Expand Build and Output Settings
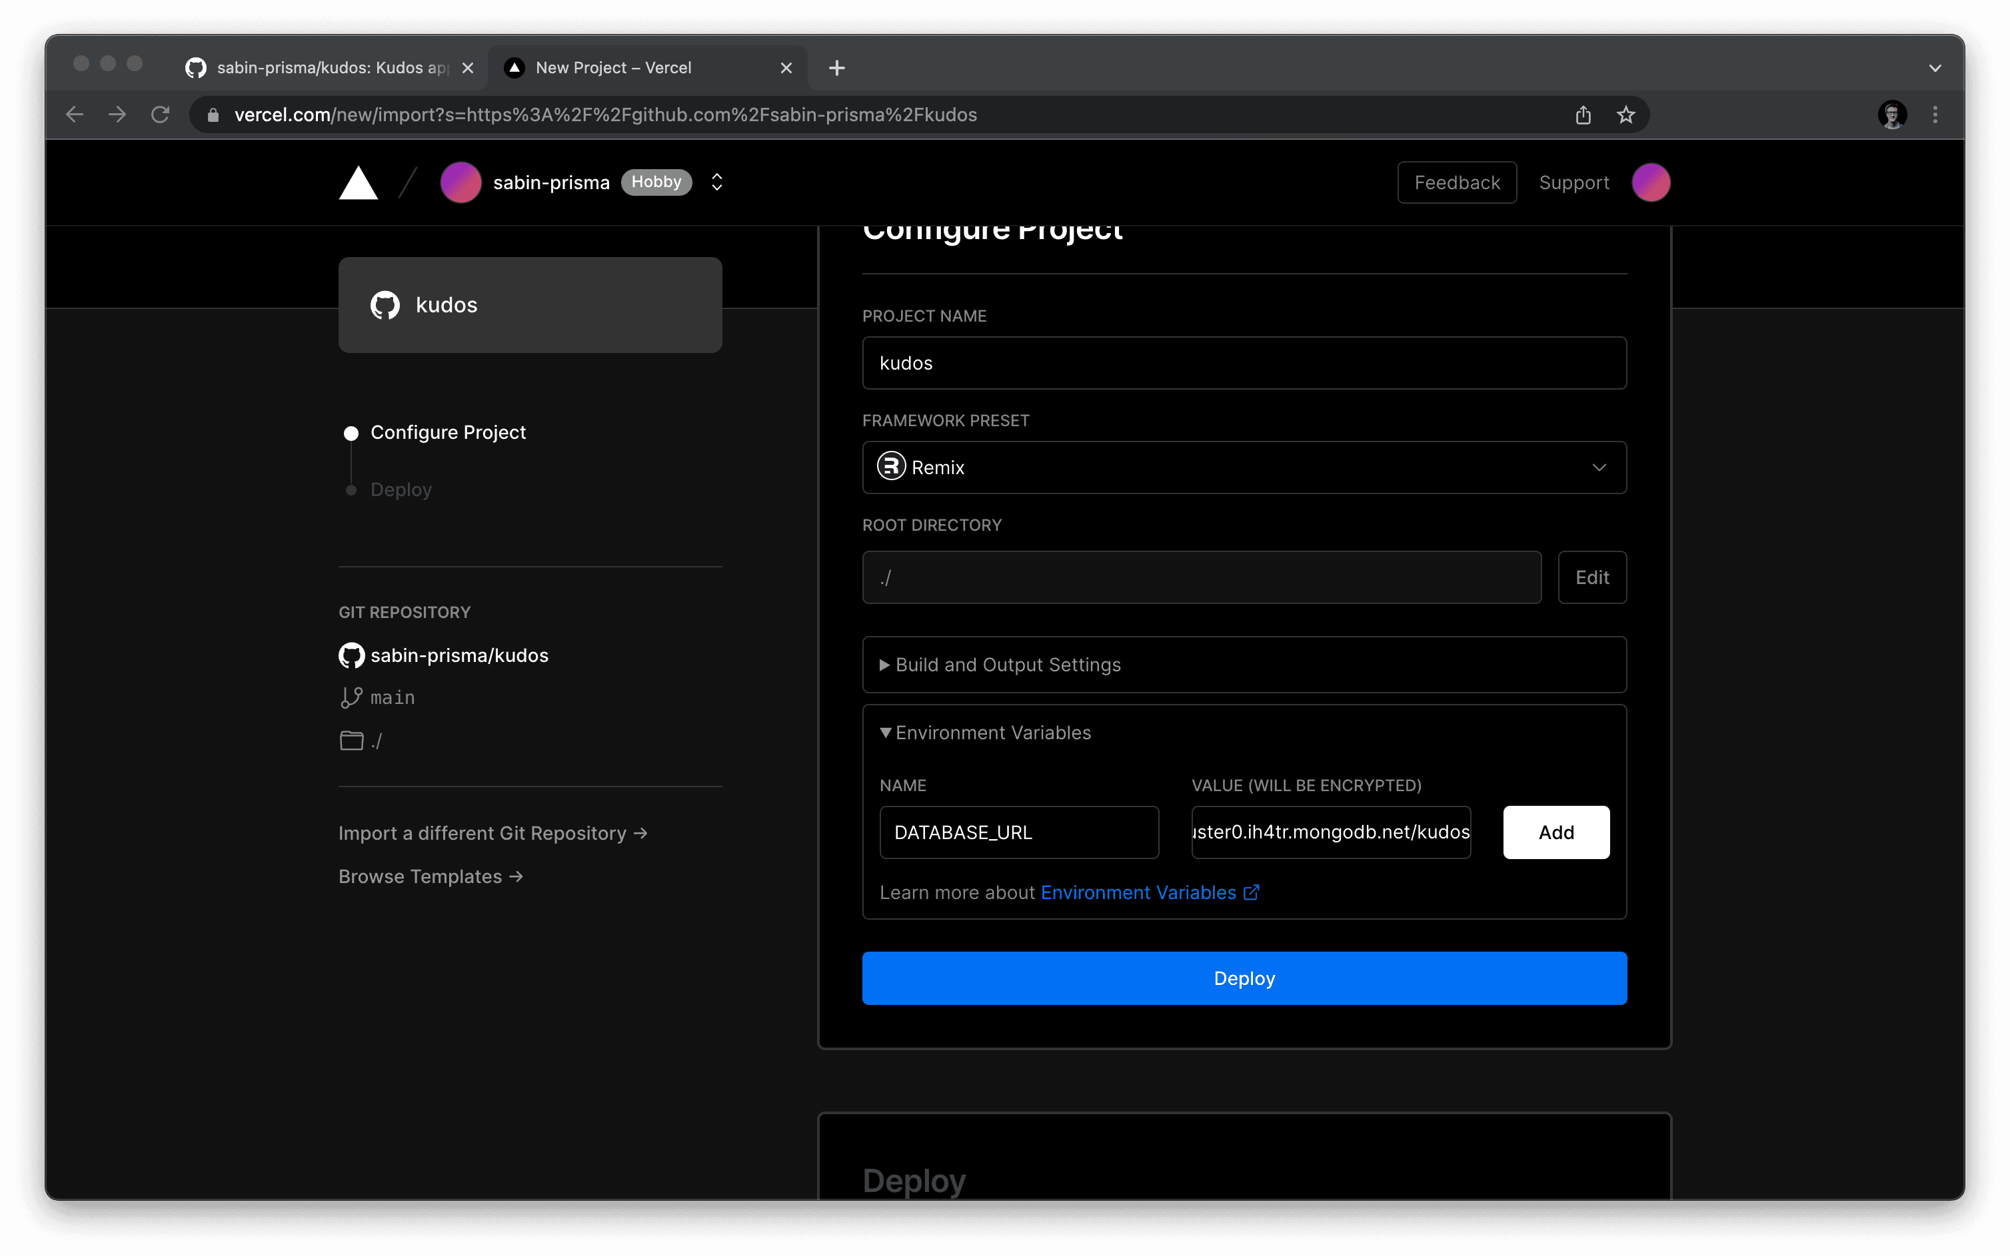This screenshot has width=2010, height=1256. tap(1006, 665)
